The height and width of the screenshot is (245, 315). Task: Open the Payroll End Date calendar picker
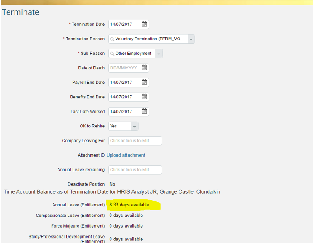coord(144,82)
